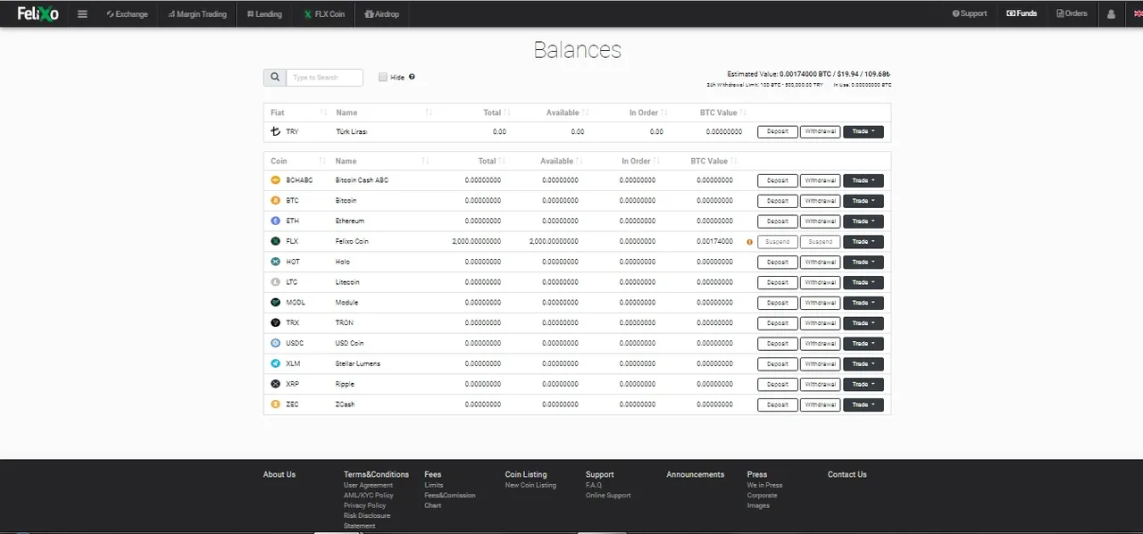Click the XRP coin icon
The width and height of the screenshot is (1143, 534).
pos(275,384)
